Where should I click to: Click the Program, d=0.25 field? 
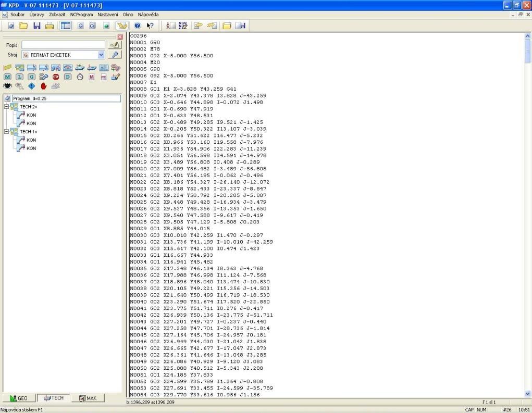coord(66,98)
